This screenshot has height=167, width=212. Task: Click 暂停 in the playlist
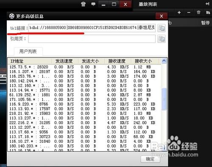pos(205,23)
